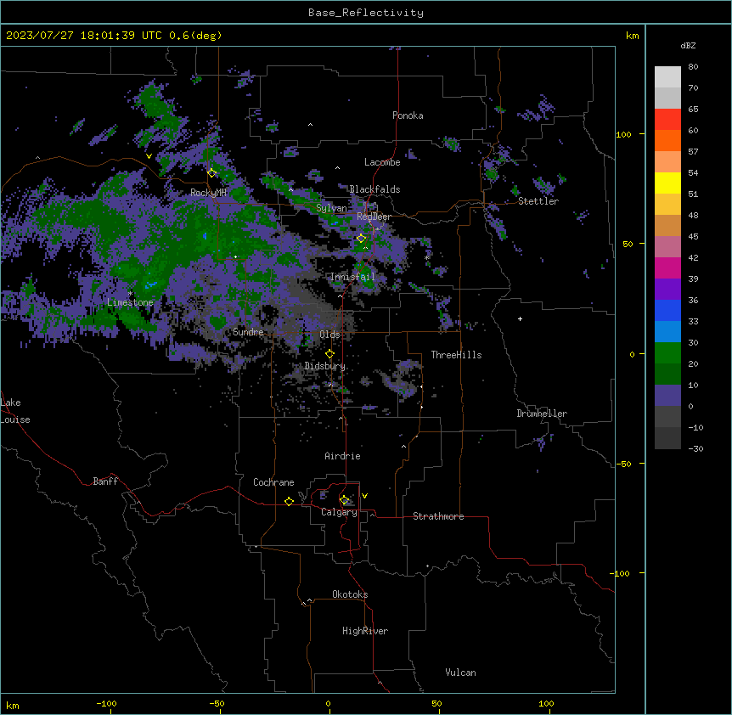
Task: Select the green 30 dBZ legend swatch
Action: 667,353
